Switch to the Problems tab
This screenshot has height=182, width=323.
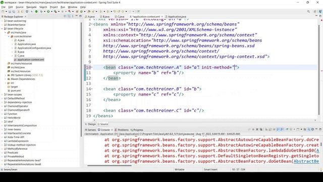(122, 130)
